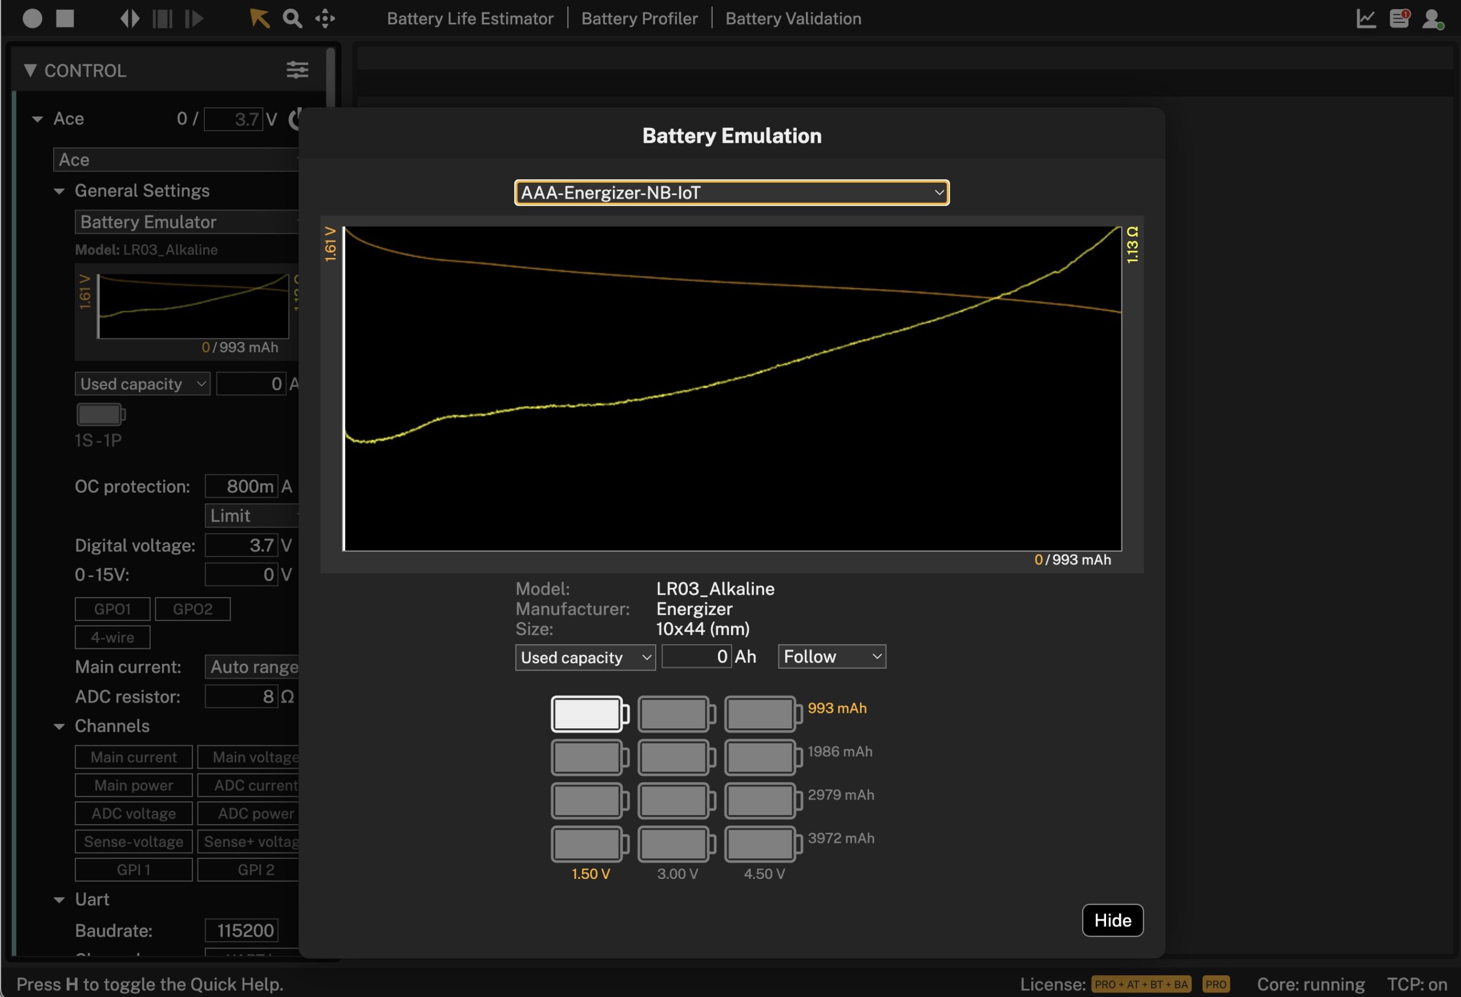The image size is (1461, 997).
Task: Switch to the Battery Profiler tab
Action: tap(639, 18)
